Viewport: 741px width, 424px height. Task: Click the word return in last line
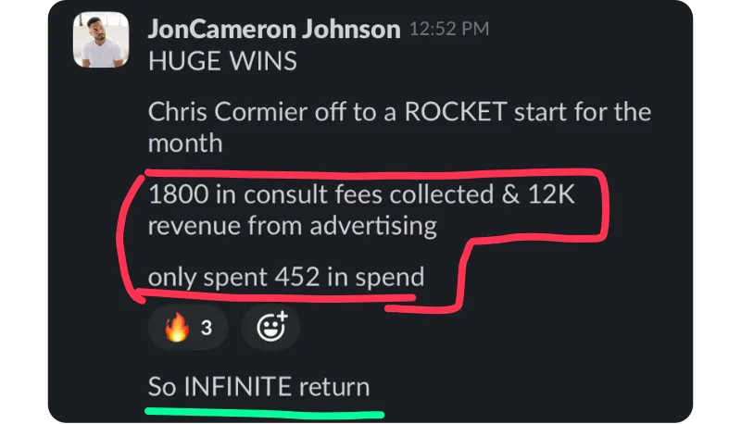pos(333,386)
